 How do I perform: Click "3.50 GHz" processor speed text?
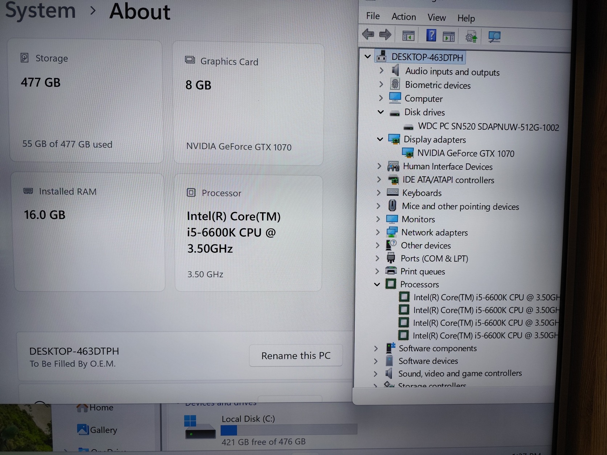tap(205, 274)
